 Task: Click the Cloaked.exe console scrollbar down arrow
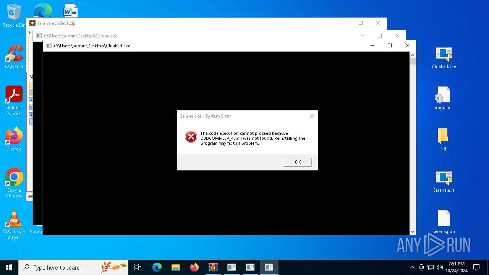pos(413,231)
